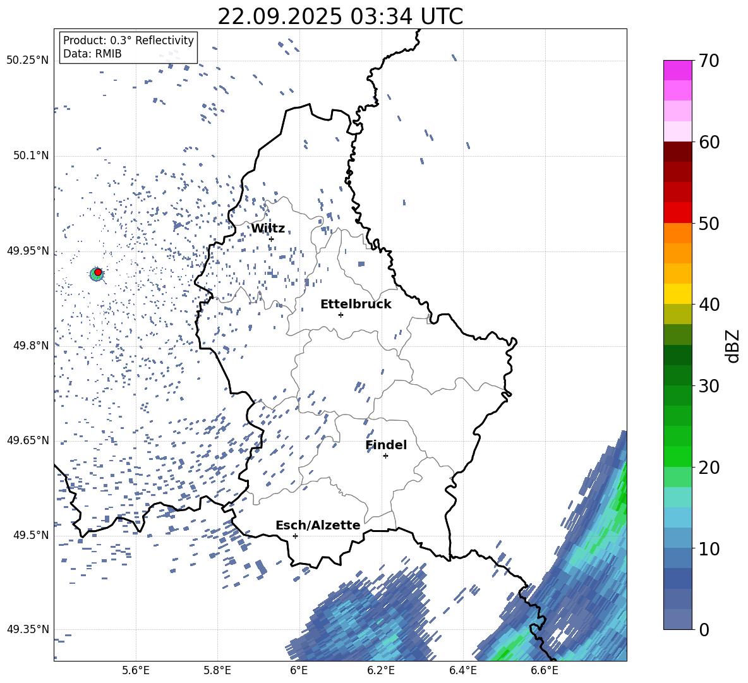
Task: Click the 49.35°N latitude label
Action: [x=28, y=629]
